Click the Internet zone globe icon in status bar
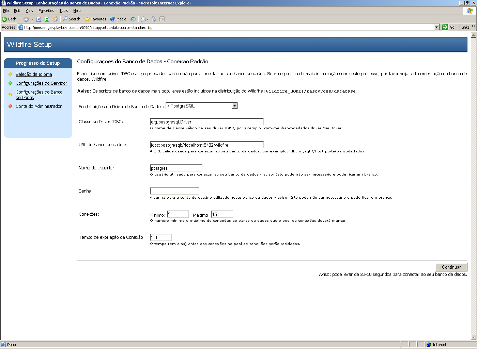 (429, 345)
